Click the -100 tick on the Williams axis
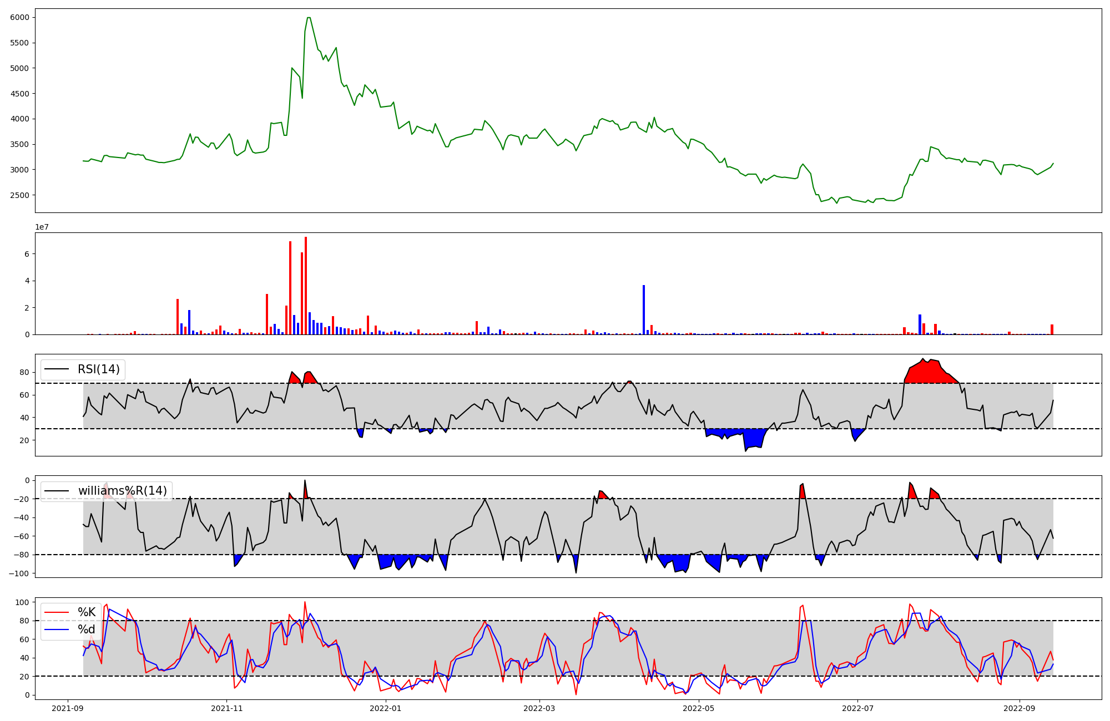 coord(19,573)
